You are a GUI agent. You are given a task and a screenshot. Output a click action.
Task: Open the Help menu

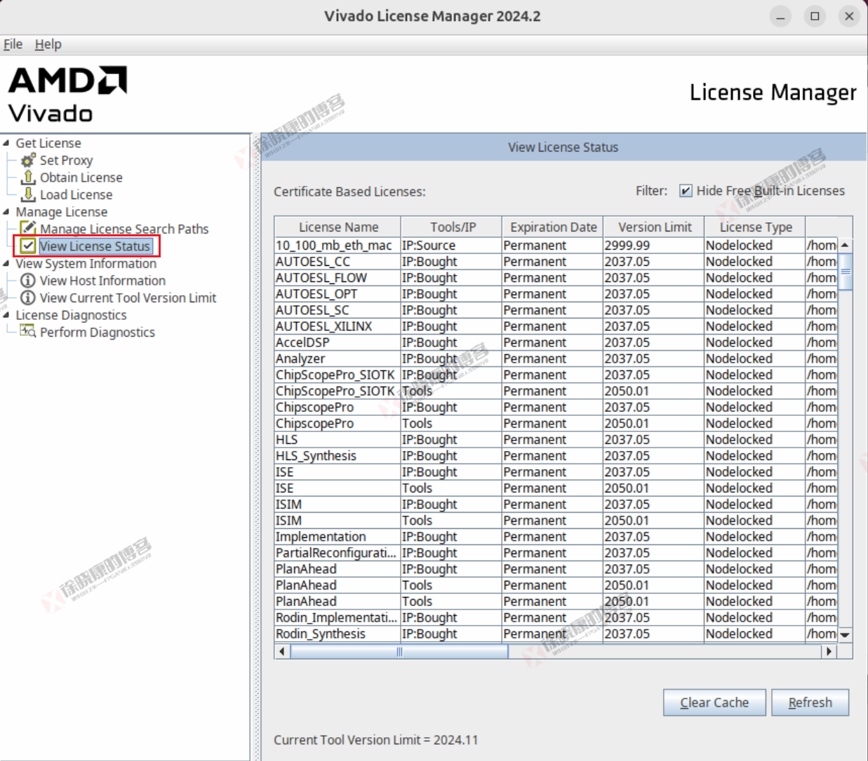pyautogui.click(x=48, y=44)
